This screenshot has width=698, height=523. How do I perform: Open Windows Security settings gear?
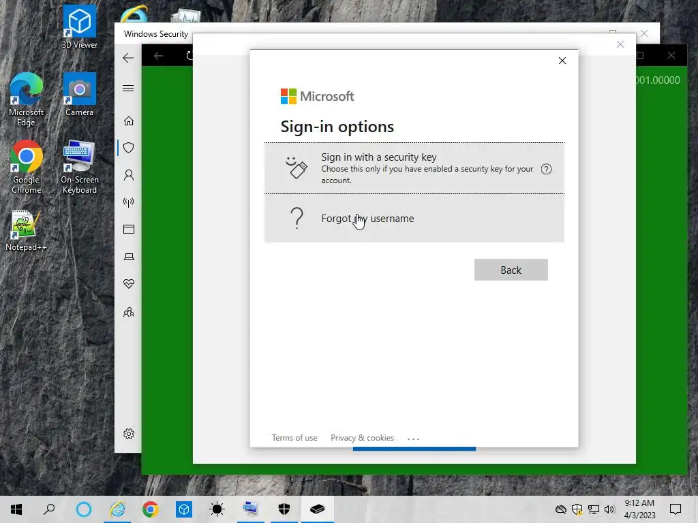pos(129,434)
